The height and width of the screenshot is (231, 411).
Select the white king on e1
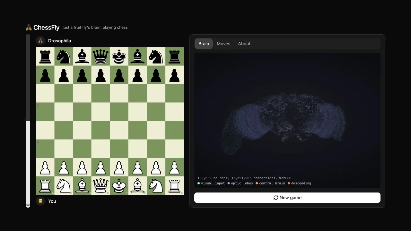coord(119,185)
